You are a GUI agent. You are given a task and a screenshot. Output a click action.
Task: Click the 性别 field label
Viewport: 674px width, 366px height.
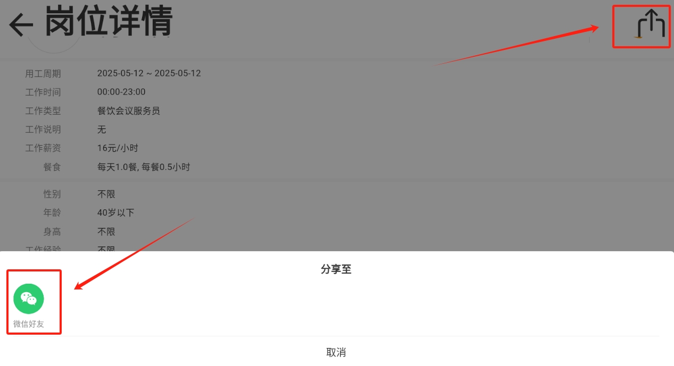click(52, 194)
